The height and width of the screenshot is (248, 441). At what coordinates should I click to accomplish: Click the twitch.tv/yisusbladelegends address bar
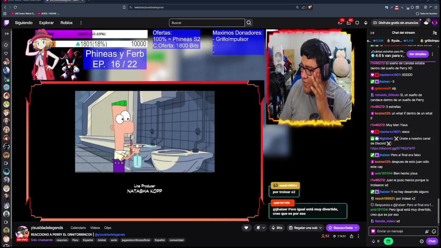[x=149, y=7]
